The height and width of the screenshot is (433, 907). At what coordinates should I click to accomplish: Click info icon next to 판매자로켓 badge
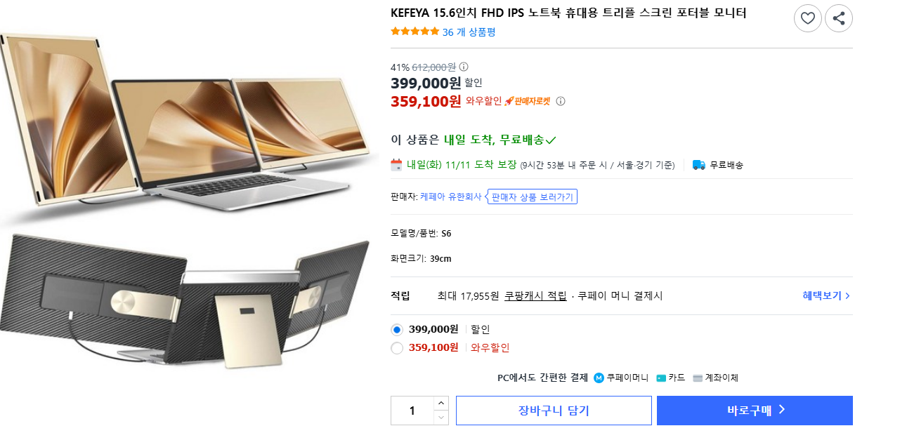pyautogui.click(x=561, y=101)
